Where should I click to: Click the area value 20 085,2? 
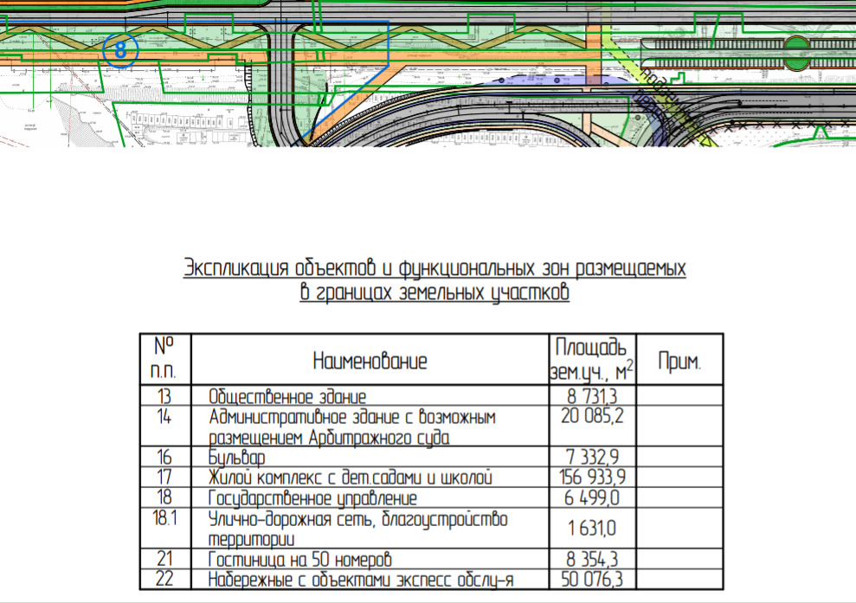(x=592, y=416)
